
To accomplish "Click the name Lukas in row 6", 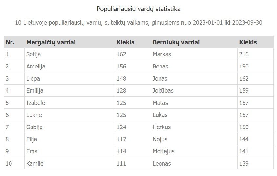I will tap(160, 115).
